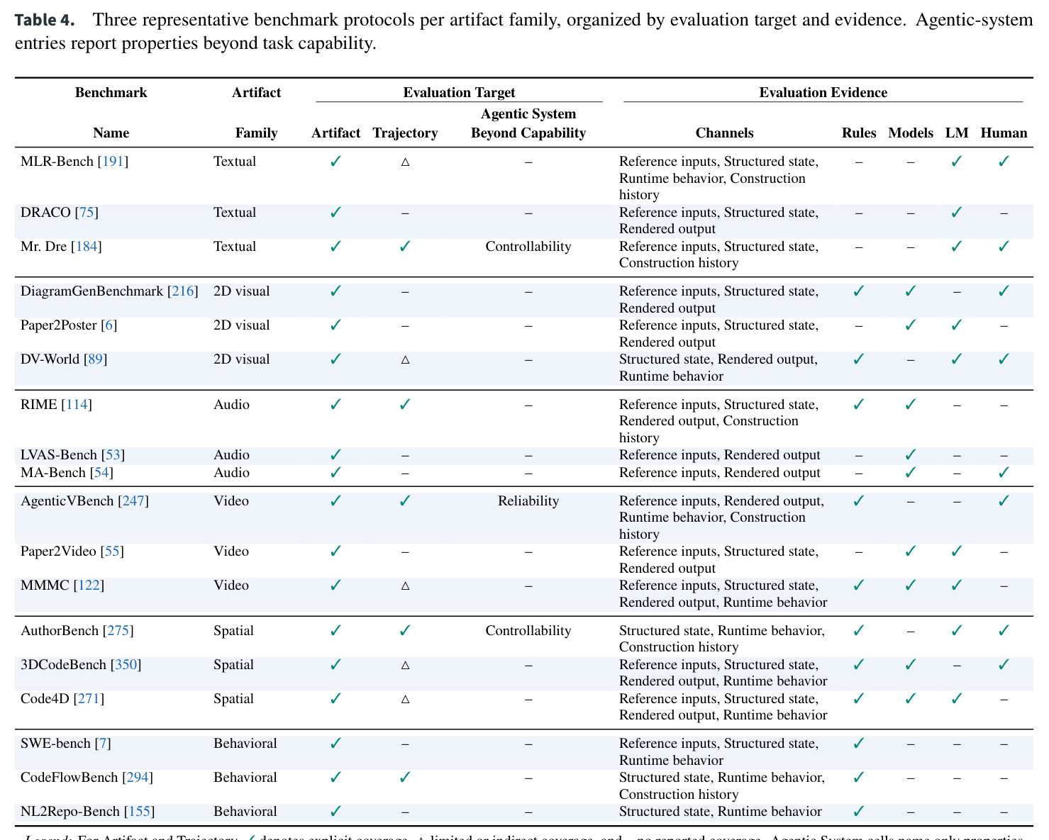This screenshot has height=840, width=1049.
Task: Click the Models checkmark for LVAS-Bench
Action: [x=911, y=455]
